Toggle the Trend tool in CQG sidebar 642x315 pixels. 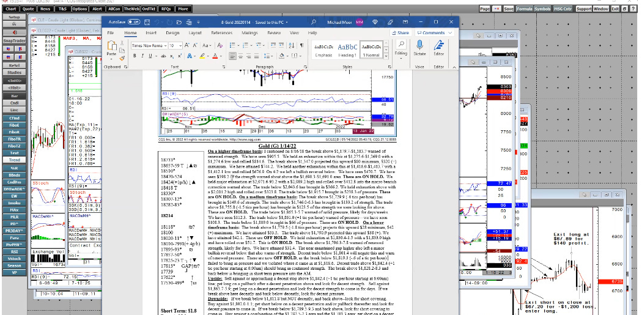click(x=14, y=160)
